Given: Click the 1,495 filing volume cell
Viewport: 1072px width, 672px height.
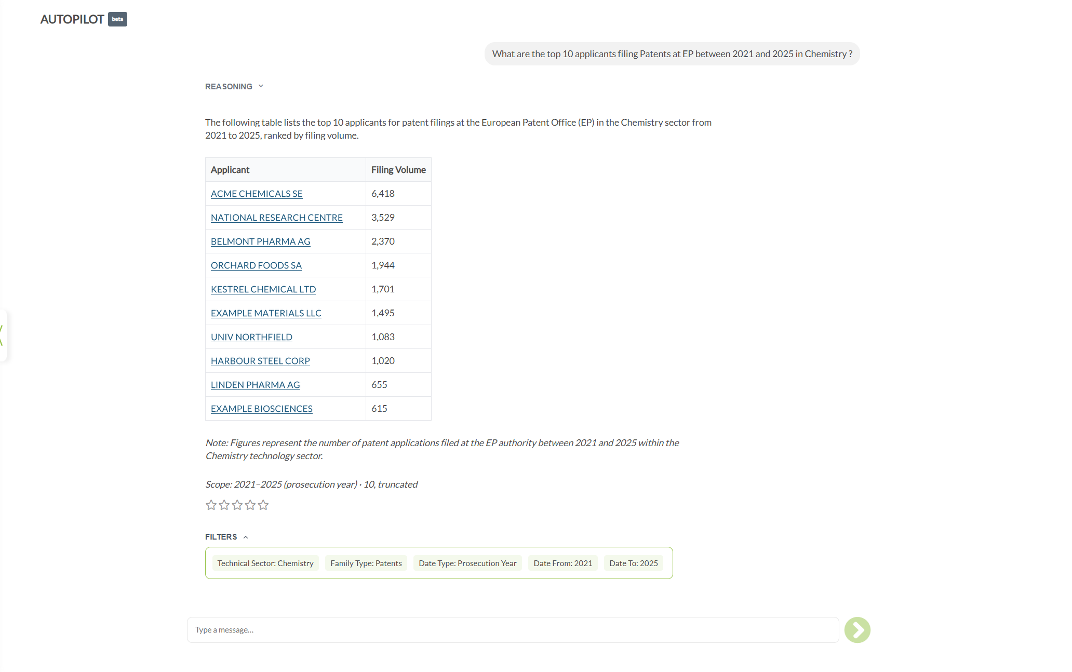Looking at the screenshot, I should (398, 313).
